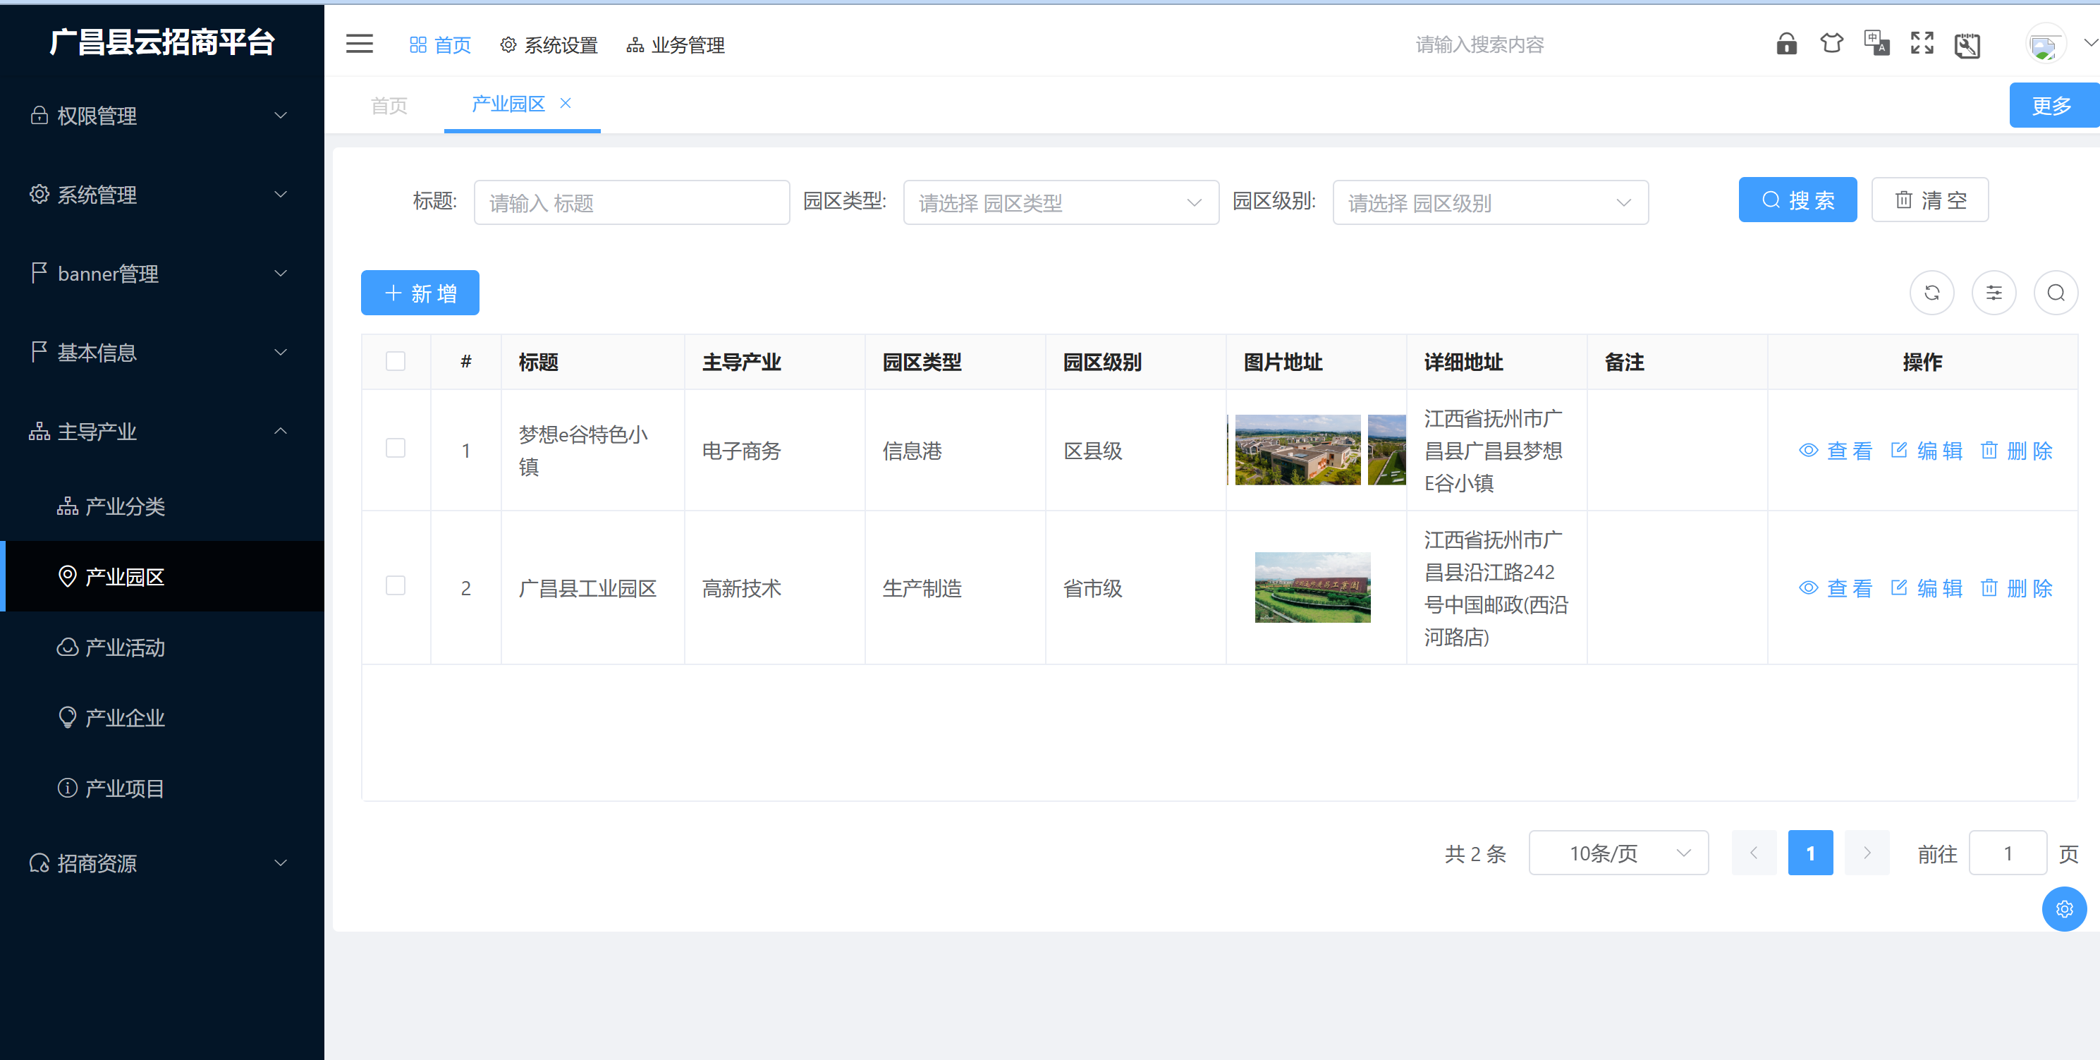Expand 招商资源 menu
2100x1060 pixels.
click(x=162, y=863)
